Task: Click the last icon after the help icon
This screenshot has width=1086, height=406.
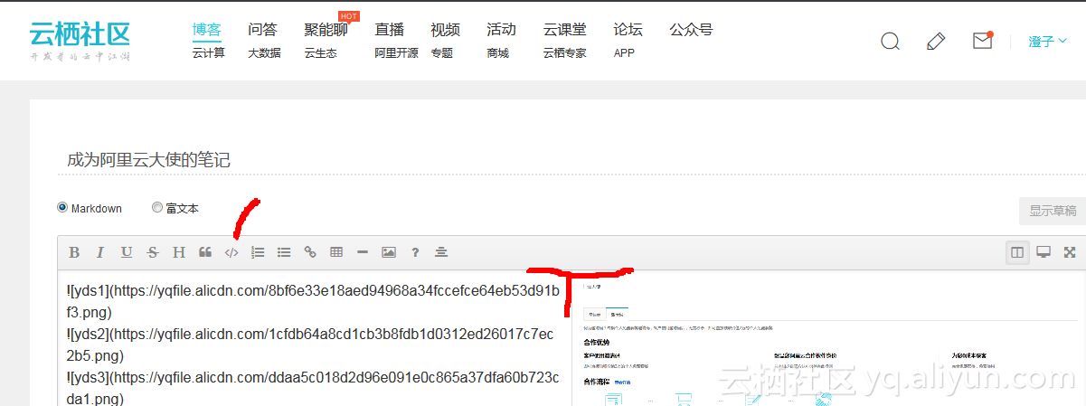Action: pos(441,252)
